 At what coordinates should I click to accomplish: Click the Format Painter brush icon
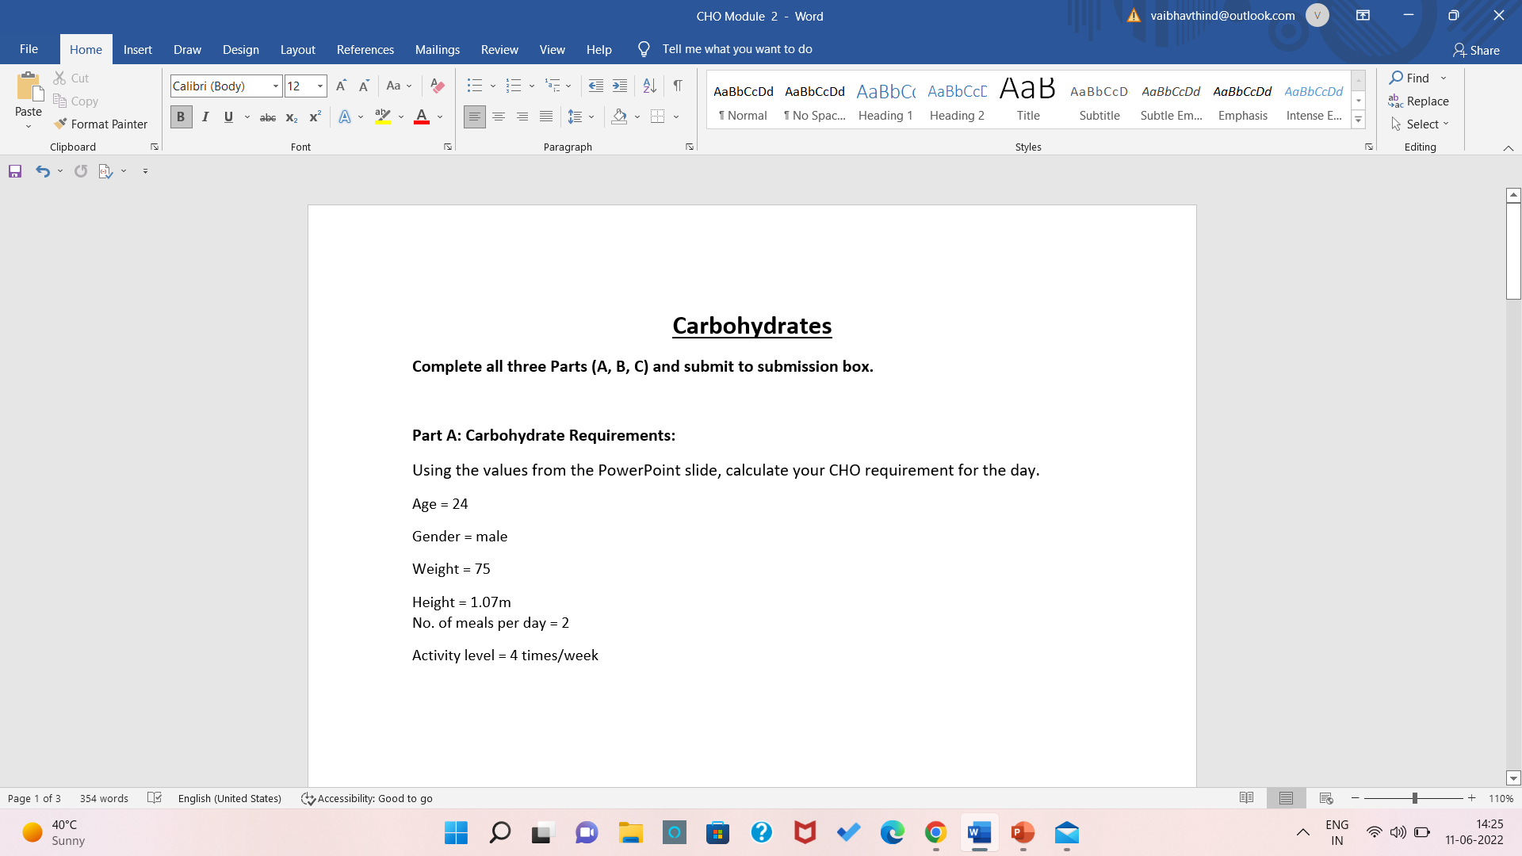pos(60,124)
